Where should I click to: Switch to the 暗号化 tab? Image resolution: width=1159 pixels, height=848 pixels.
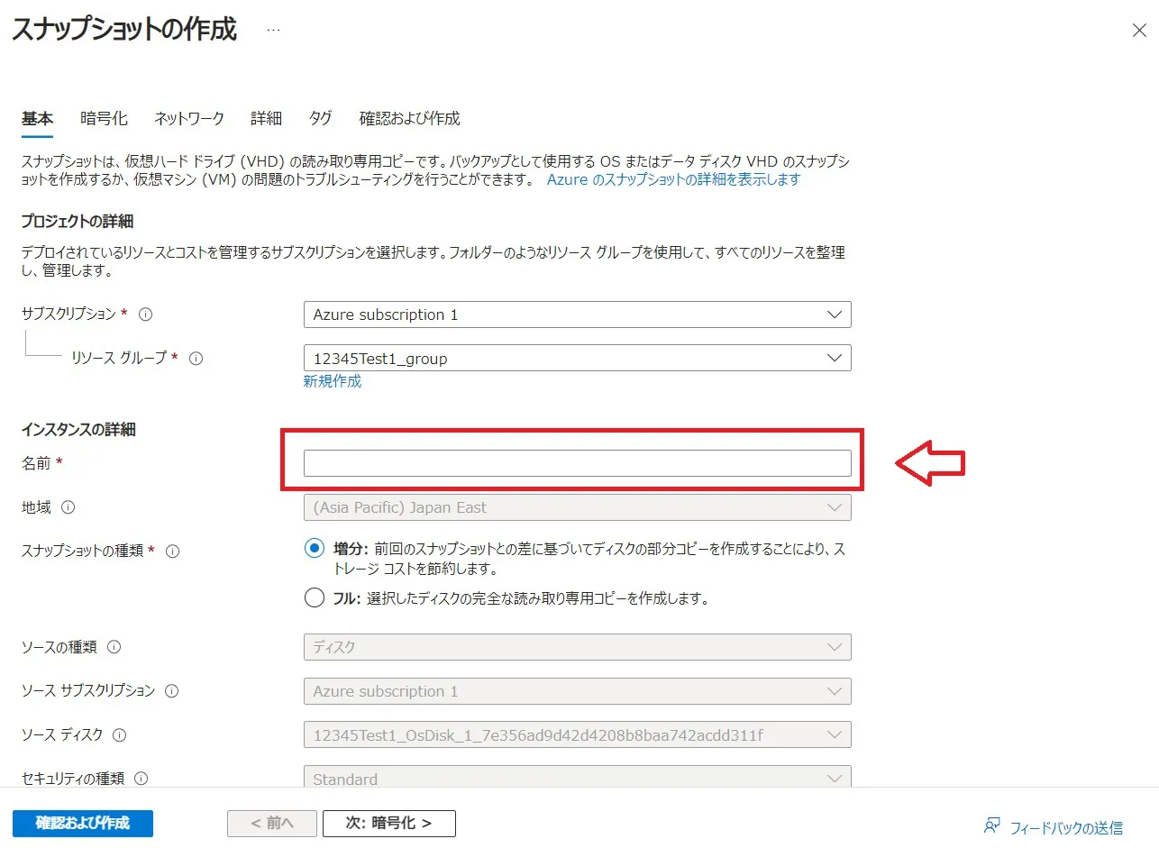104,118
